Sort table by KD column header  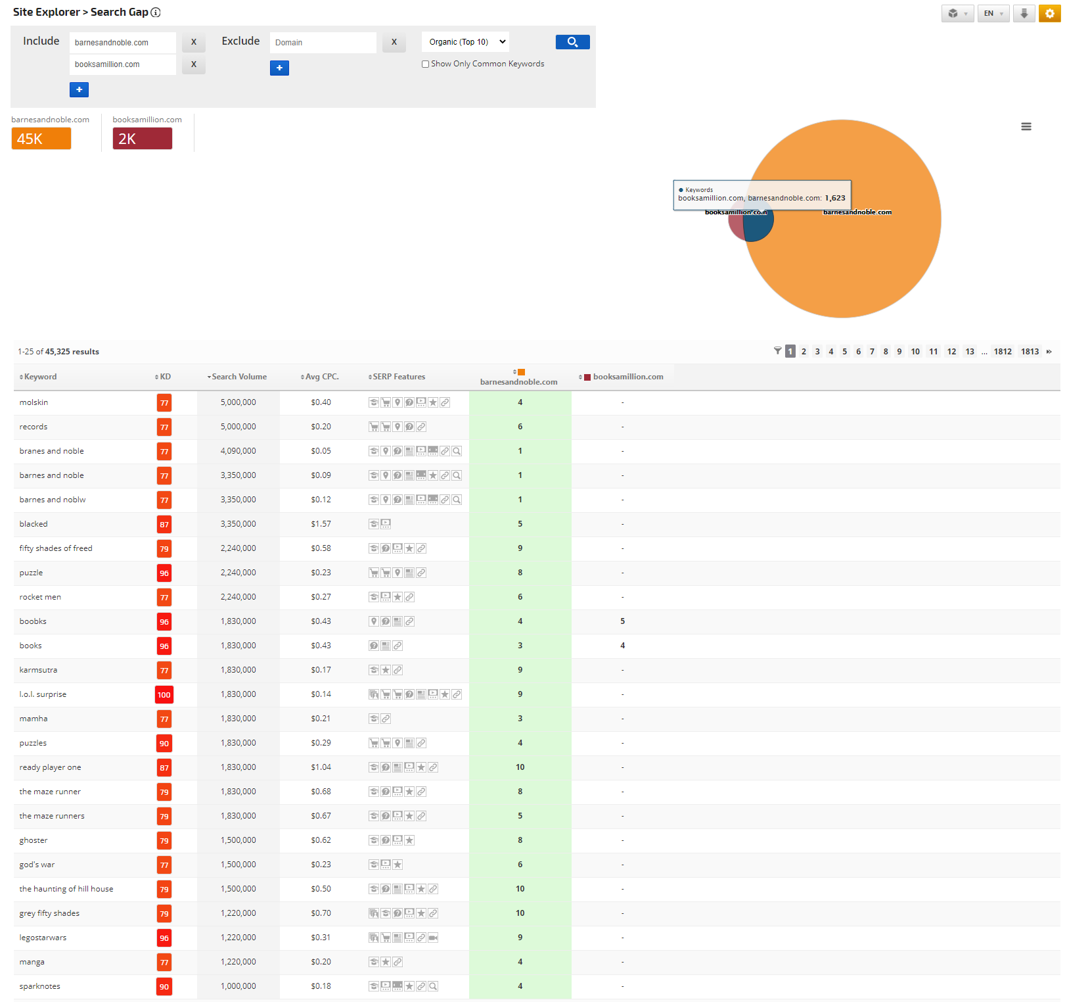pos(164,377)
